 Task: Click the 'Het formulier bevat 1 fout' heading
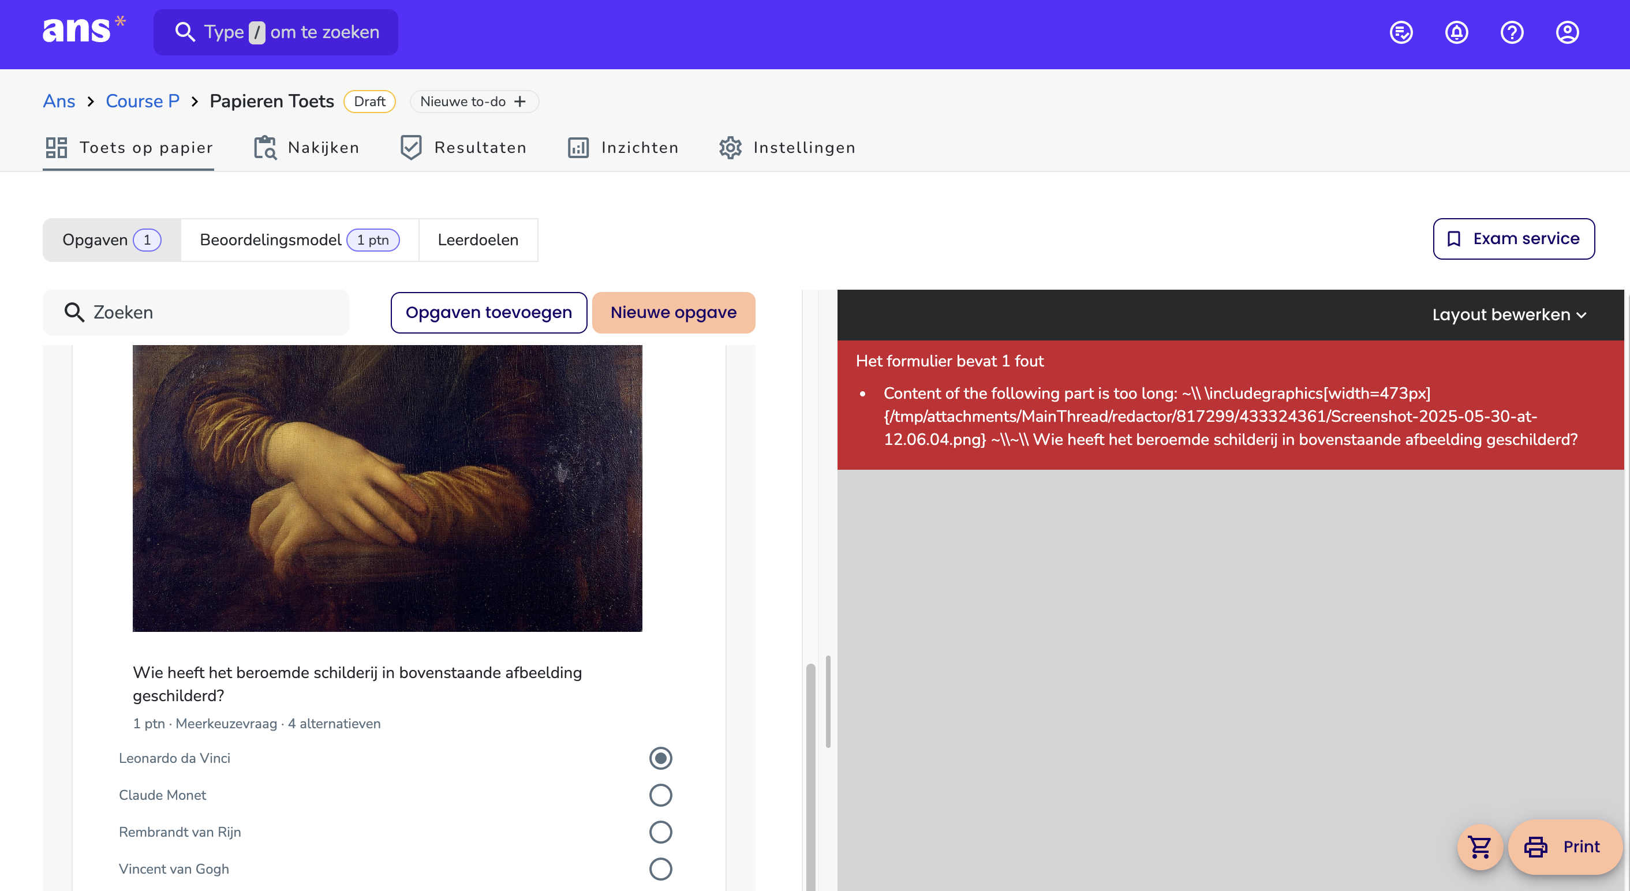coord(949,361)
